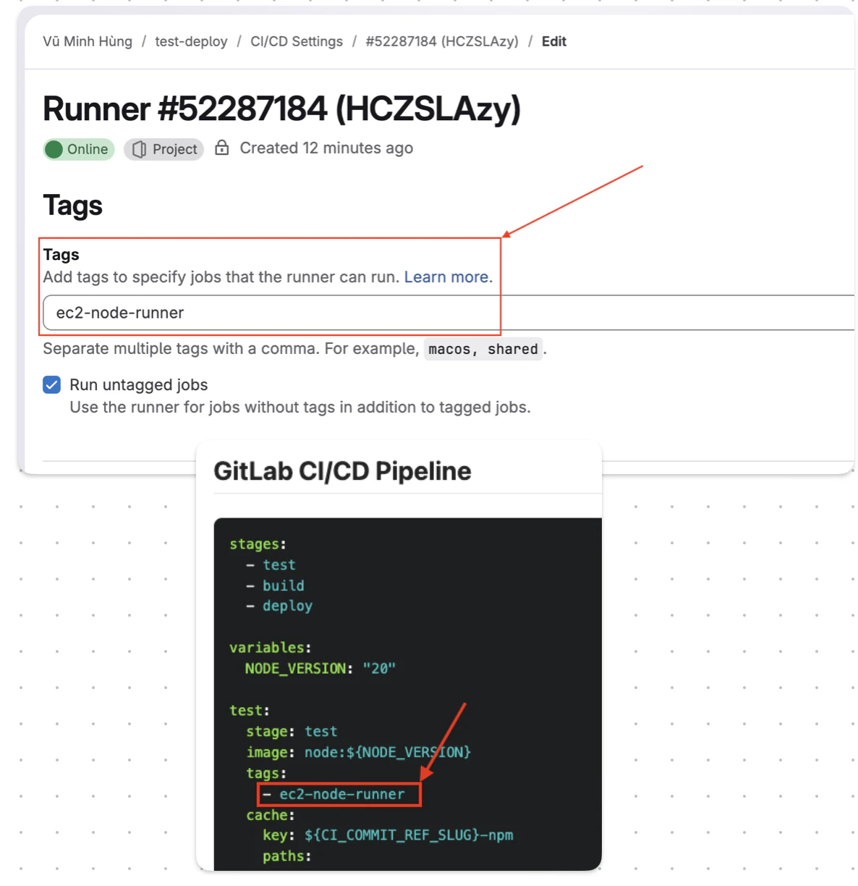Click the Project runner type badge

(164, 149)
